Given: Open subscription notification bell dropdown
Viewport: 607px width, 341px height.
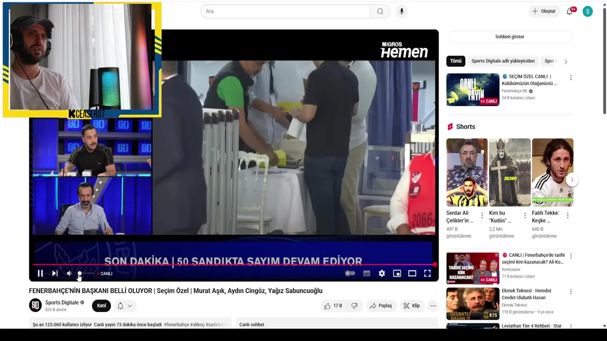Looking at the screenshot, I should [x=125, y=306].
